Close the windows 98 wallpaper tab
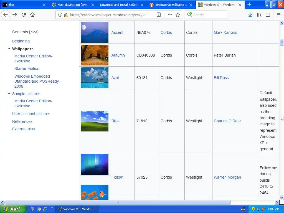The width and height of the screenshot is (284, 213). point(191,5)
